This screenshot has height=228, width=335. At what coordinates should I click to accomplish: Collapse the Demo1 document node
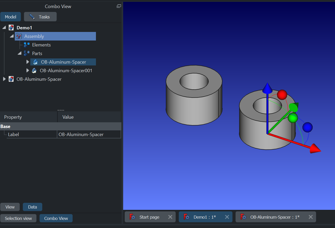point(4,28)
